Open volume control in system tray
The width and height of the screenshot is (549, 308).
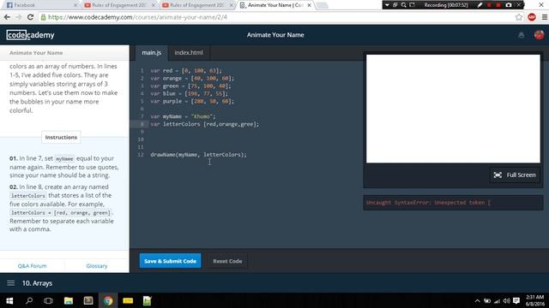click(x=506, y=300)
